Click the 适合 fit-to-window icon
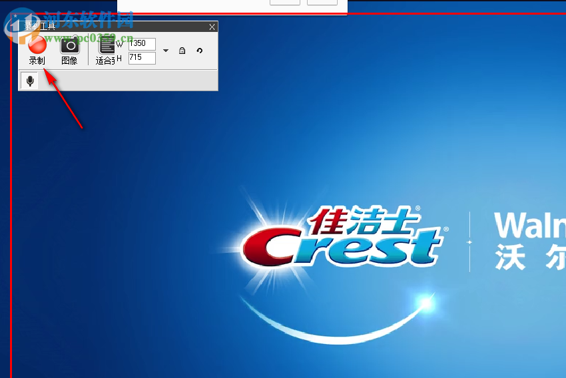Image resolution: width=566 pixels, height=378 pixels. click(x=105, y=50)
